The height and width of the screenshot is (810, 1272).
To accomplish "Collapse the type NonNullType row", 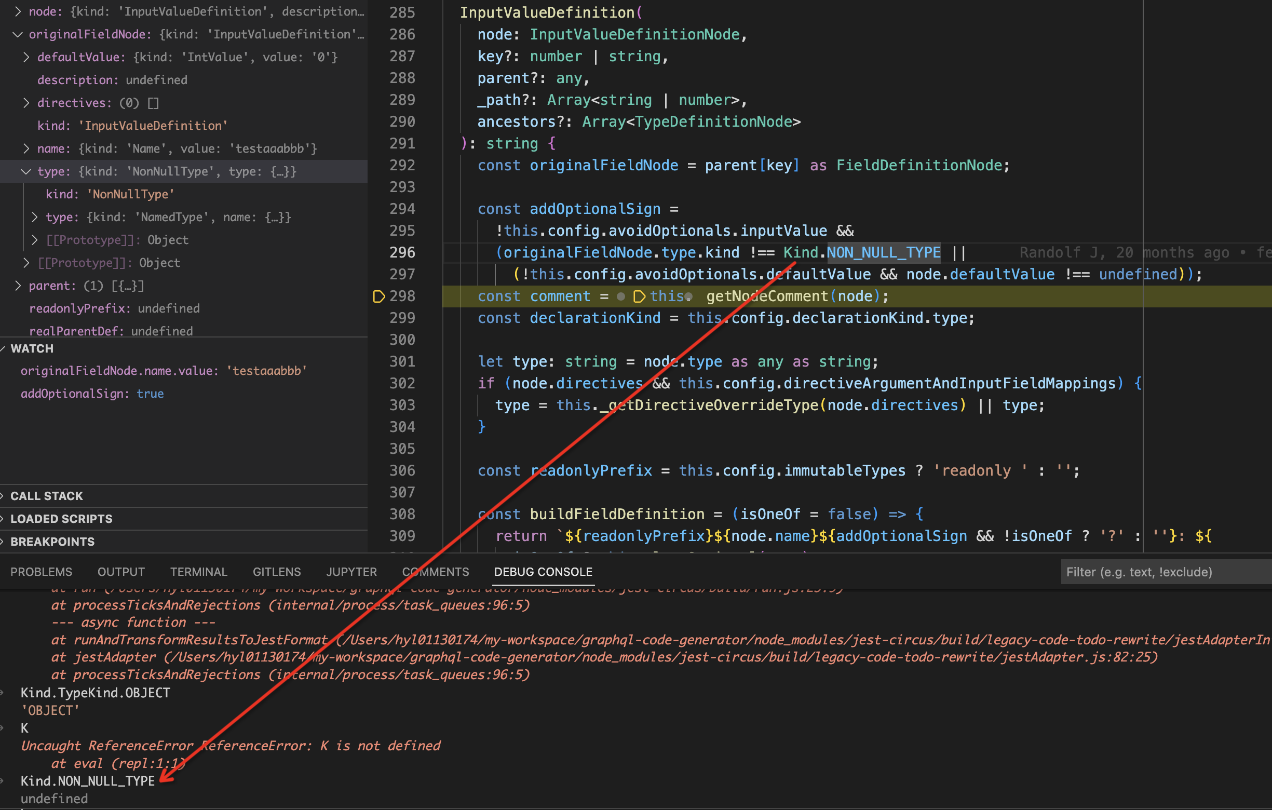I will [26, 171].
